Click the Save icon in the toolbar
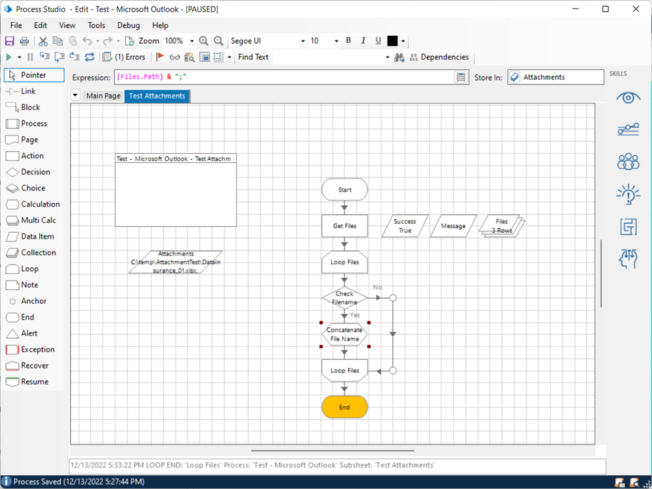Viewport: 652px width, 489px height. [9, 41]
